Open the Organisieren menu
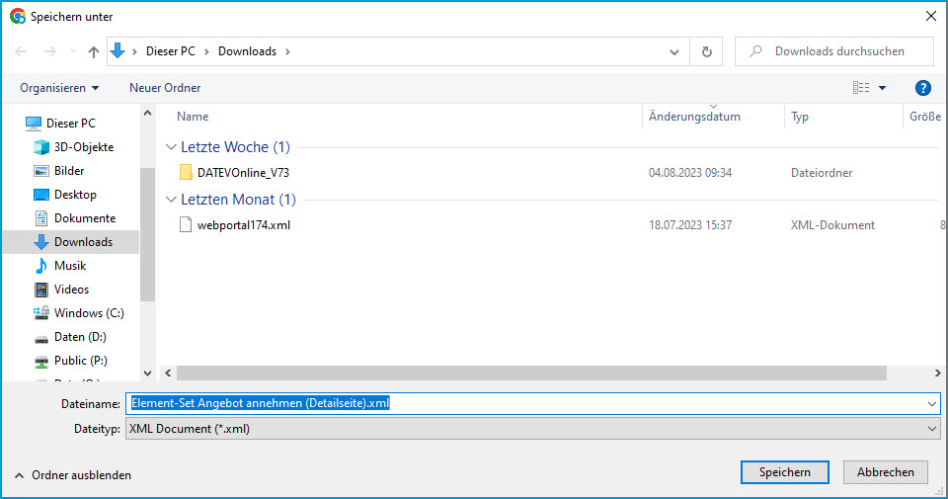The height and width of the screenshot is (499, 948). click(59, 88)
